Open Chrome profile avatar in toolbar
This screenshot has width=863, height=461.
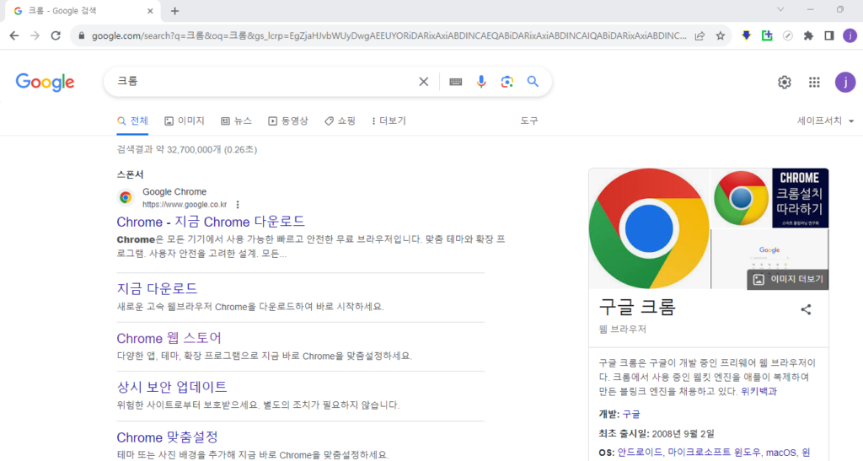pyautogui.click(x=850, y=35)
